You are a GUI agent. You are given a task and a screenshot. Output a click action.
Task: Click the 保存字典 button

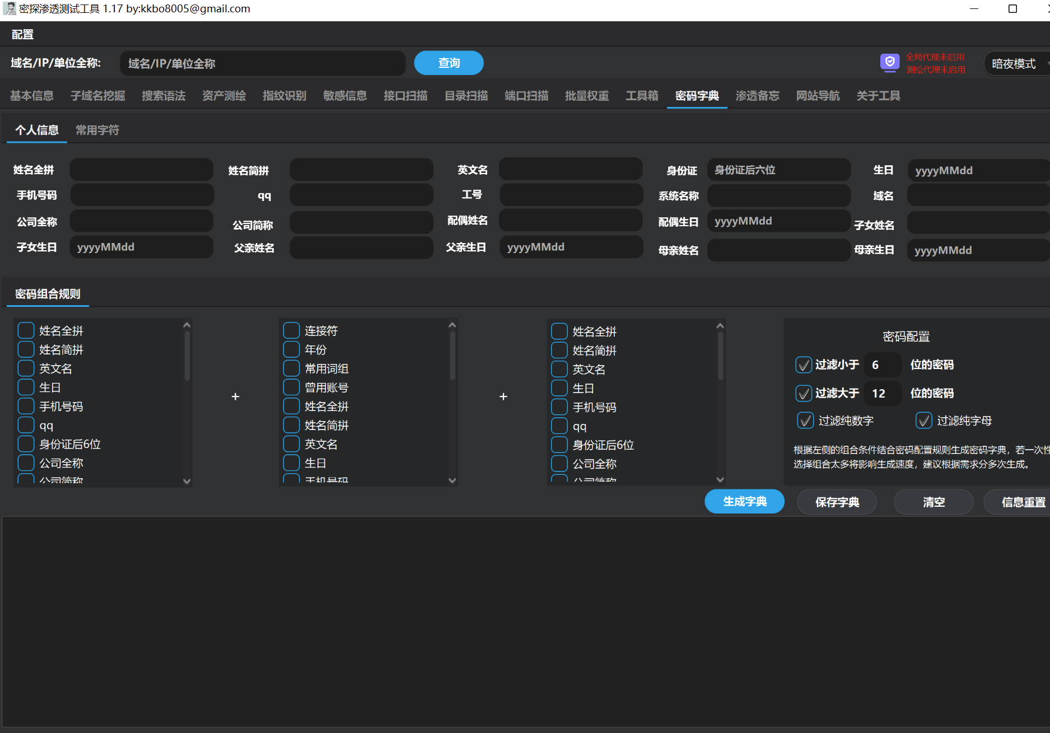coord(837,502)
